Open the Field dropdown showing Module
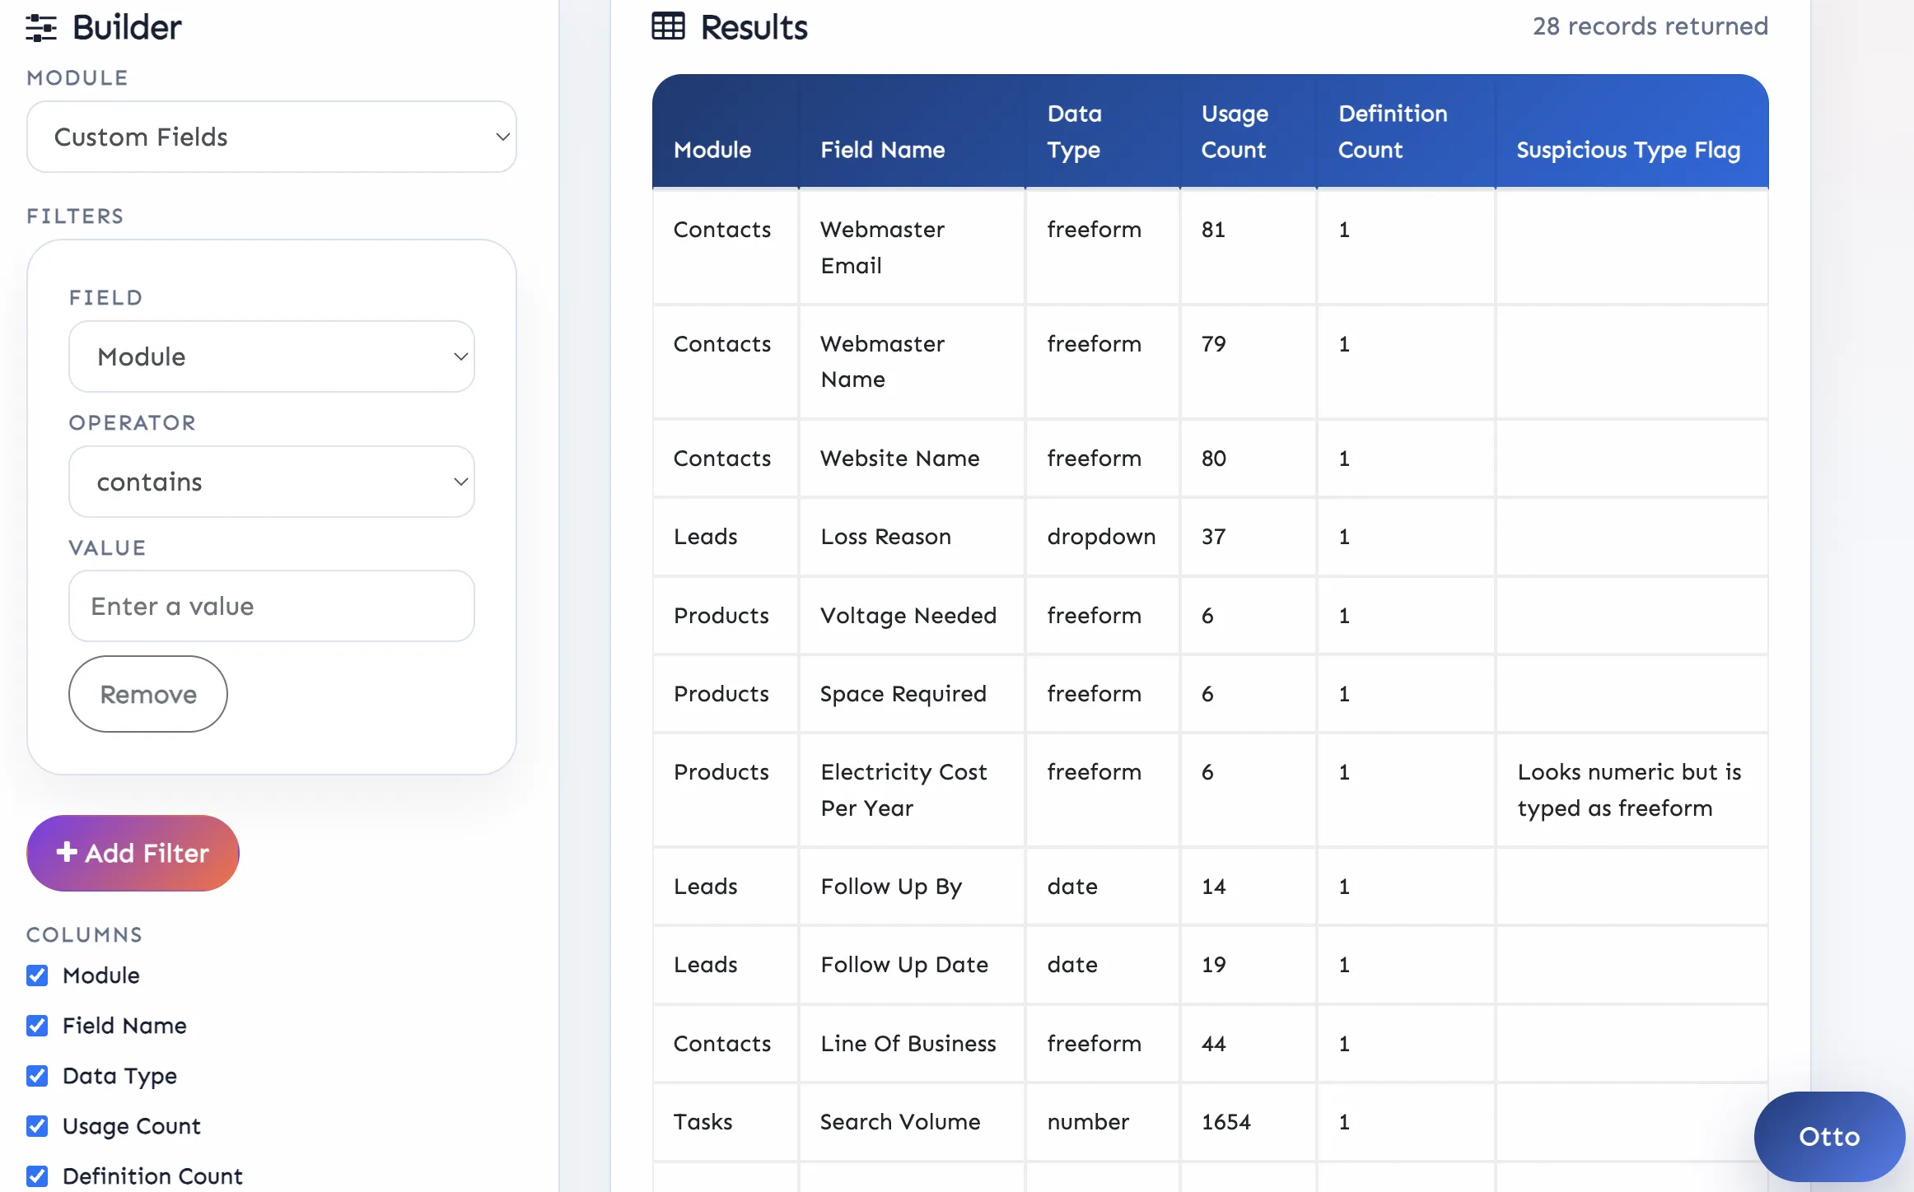1914x1192 pixels. [x=272, y=356]
